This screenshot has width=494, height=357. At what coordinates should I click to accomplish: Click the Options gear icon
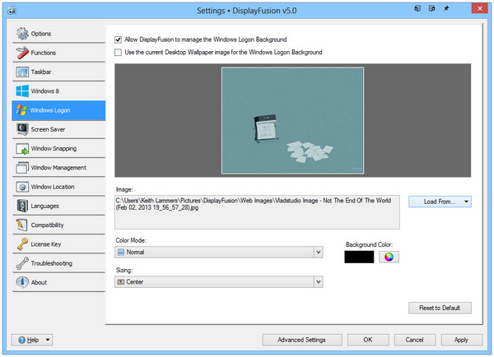pos(22,34)
